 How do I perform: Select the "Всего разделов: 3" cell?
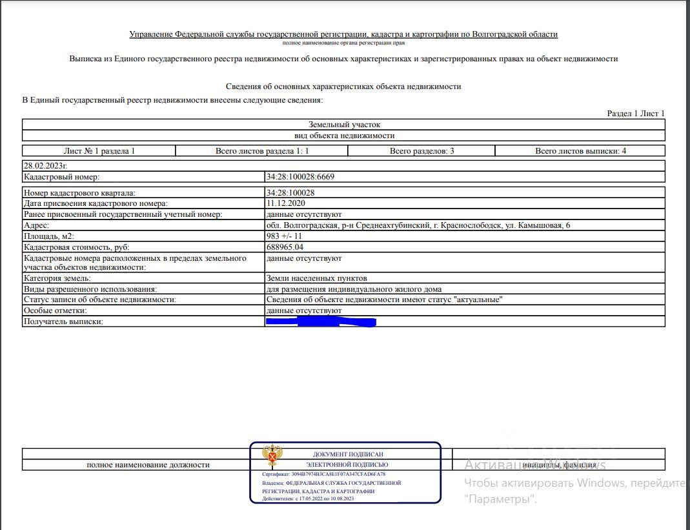click(x=421, y=151)
